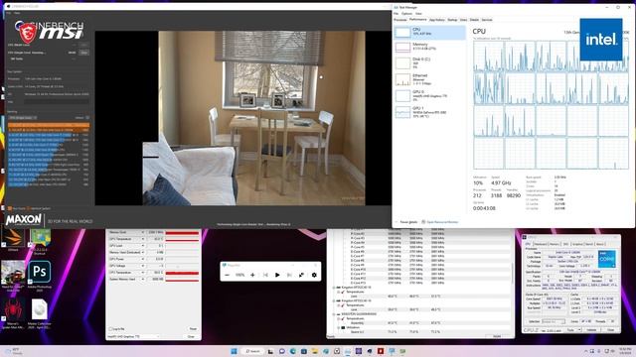The image size is (636, 357).
Task: Open GPU-Z Memory Clock sensor dropdown
Action: 142,232
